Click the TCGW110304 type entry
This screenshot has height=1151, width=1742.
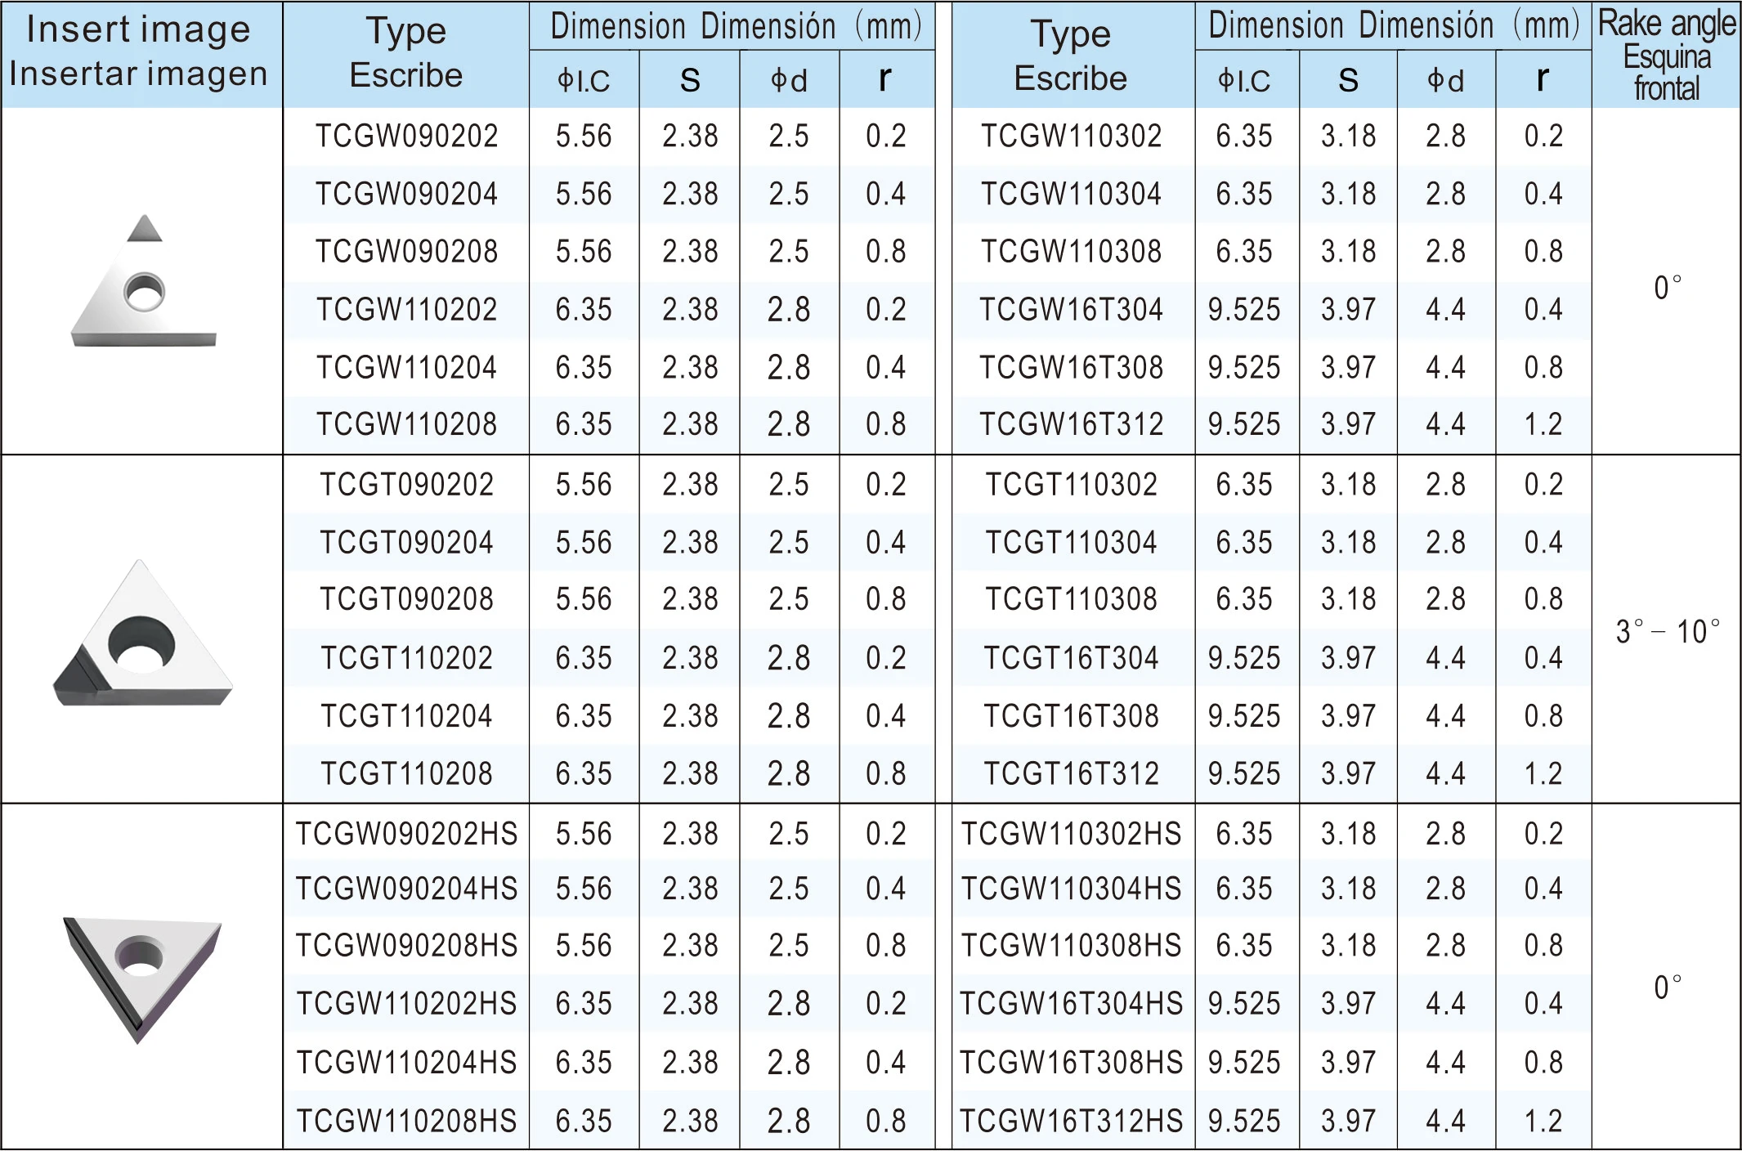[1071, 194]
